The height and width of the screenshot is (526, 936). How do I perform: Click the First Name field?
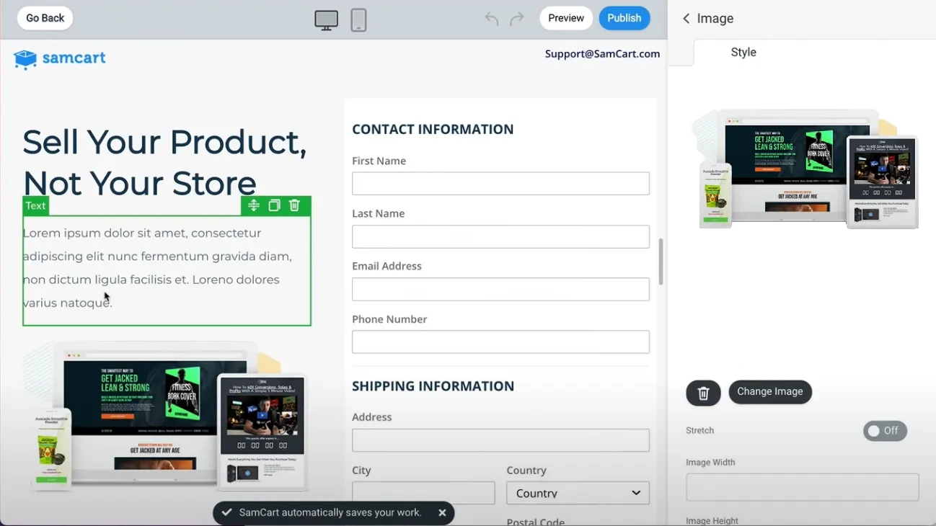click(x=500, y=184)
